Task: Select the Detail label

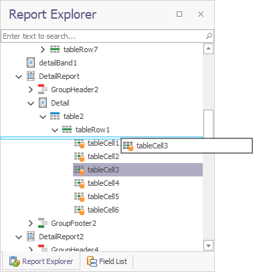Action: click(x=60, y=103)
